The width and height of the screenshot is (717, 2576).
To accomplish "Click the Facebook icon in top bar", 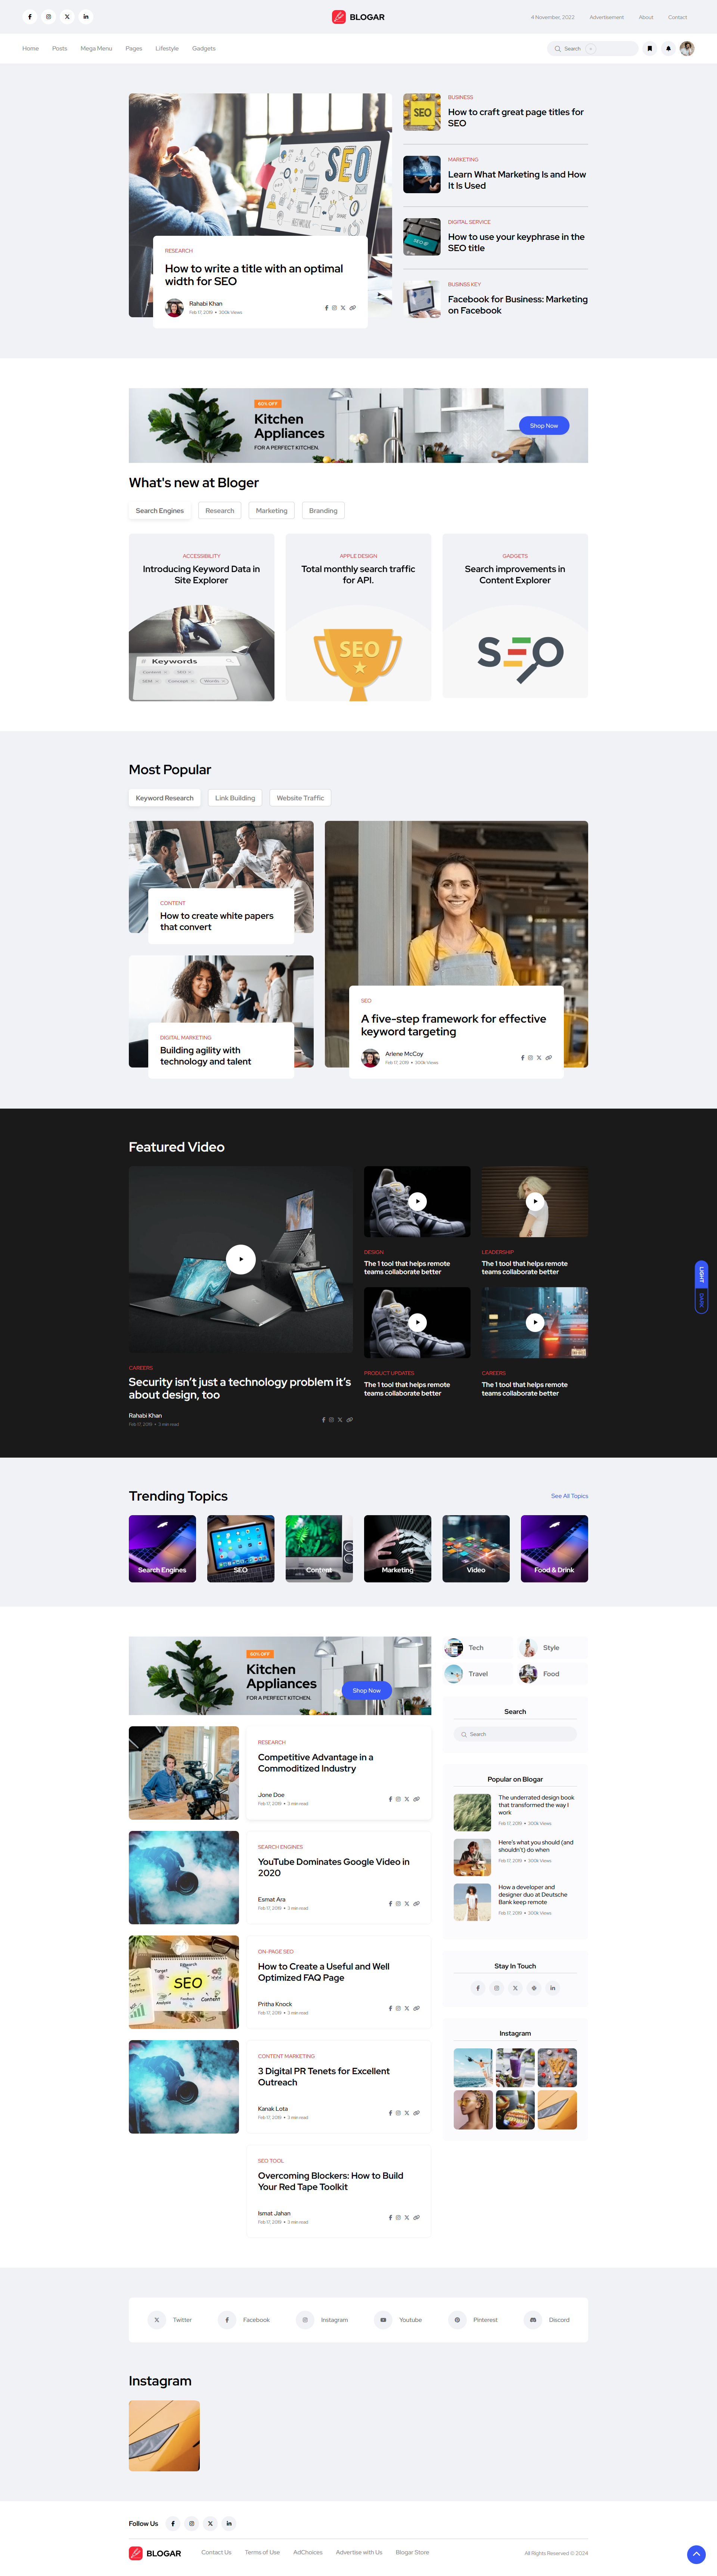I will click(30, 17).
